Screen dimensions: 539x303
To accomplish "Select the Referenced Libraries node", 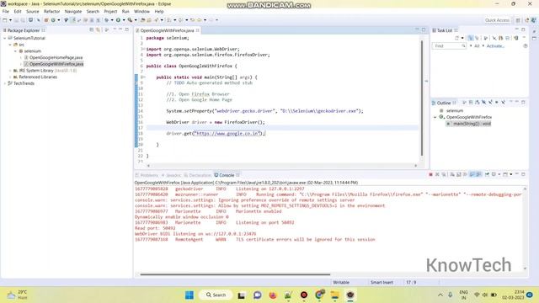I will [38, 77].
